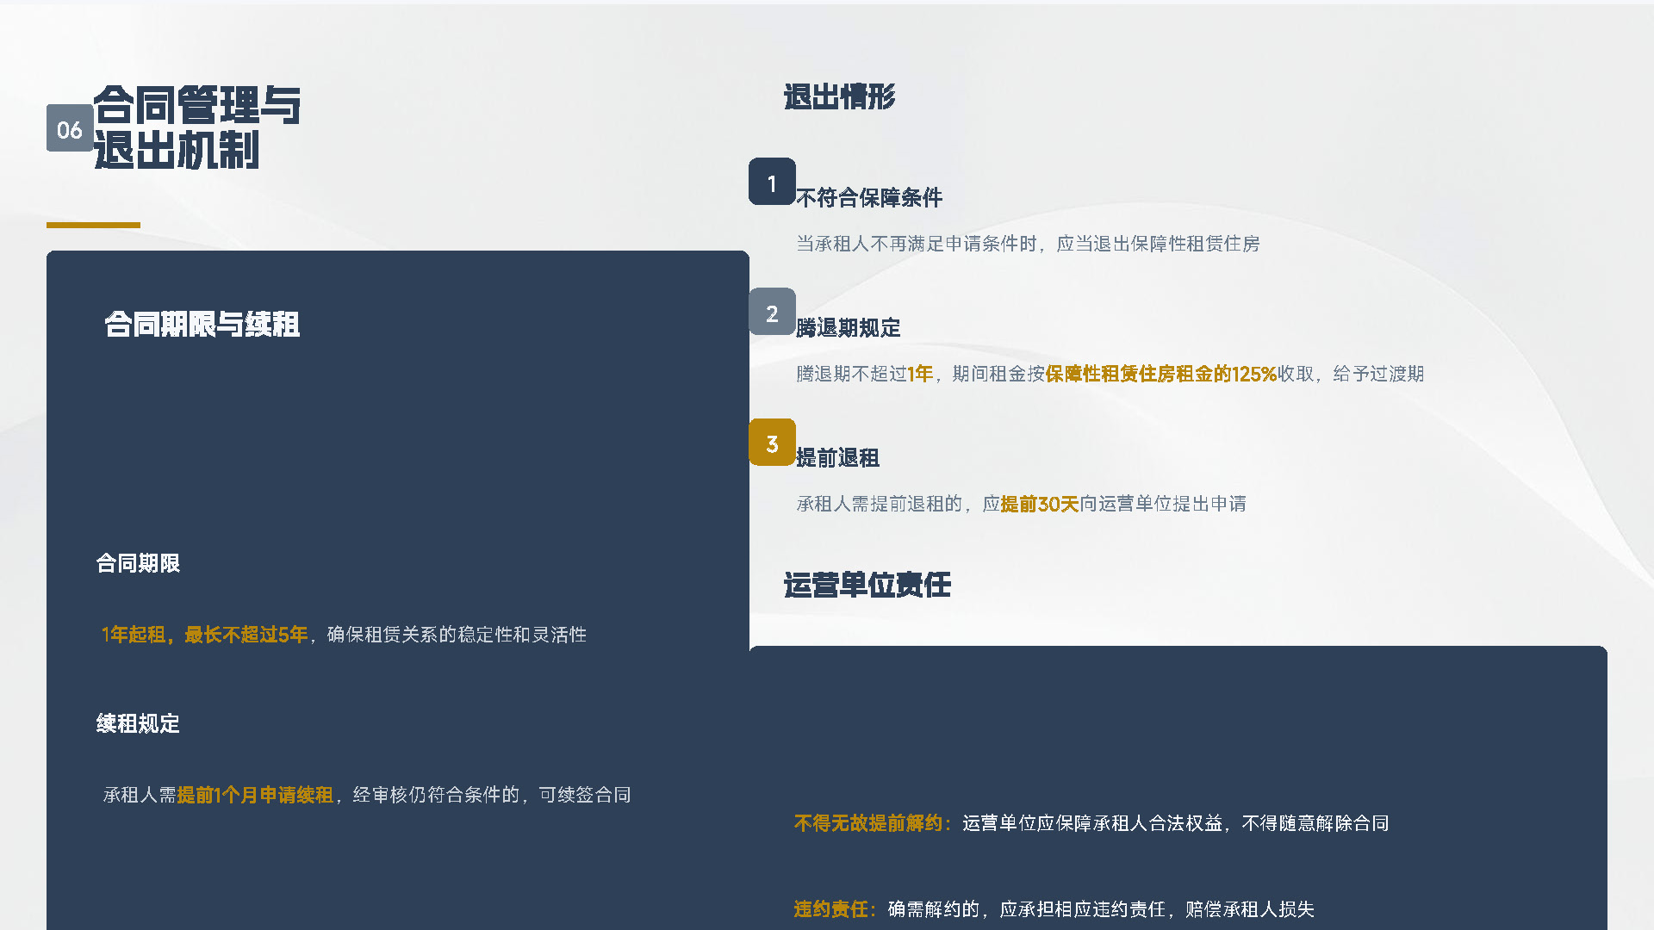Screen dimensions: 1654x930
Task: Click the 运营单位责任 section heading
Action: tap(867, 586)
